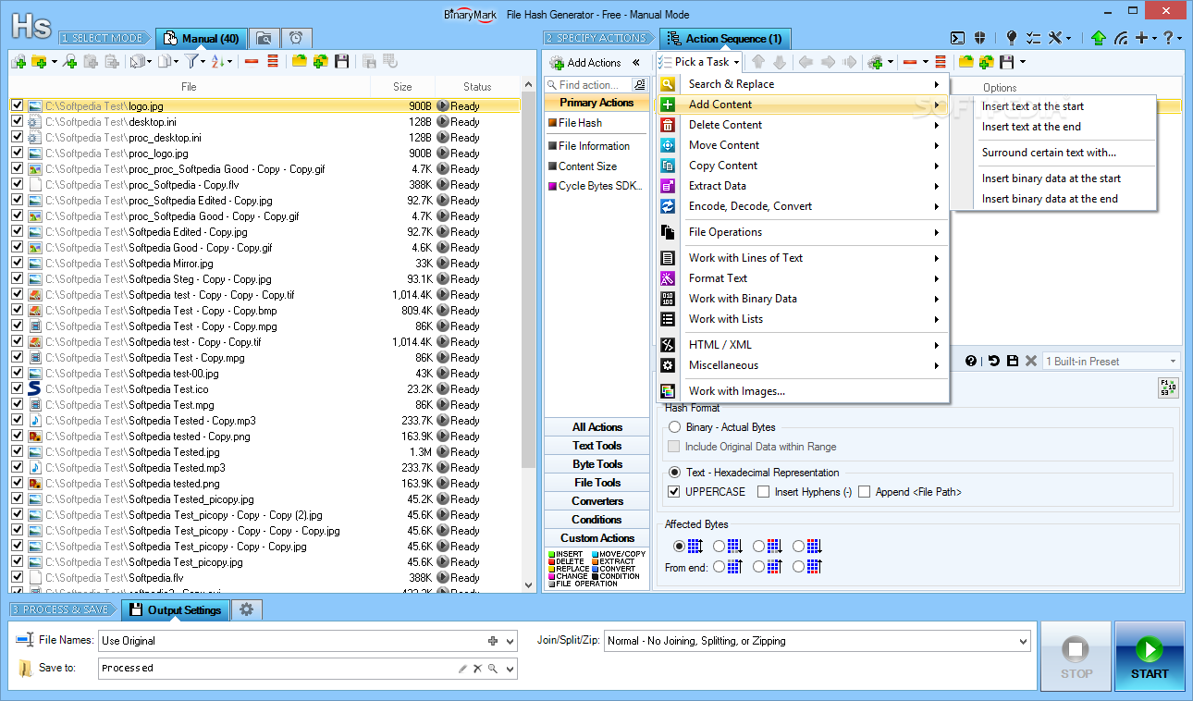Screen dimensions: 1193x701
Task: Select the Binary - Actual Bytes radio button
Action: coord(674,427)
